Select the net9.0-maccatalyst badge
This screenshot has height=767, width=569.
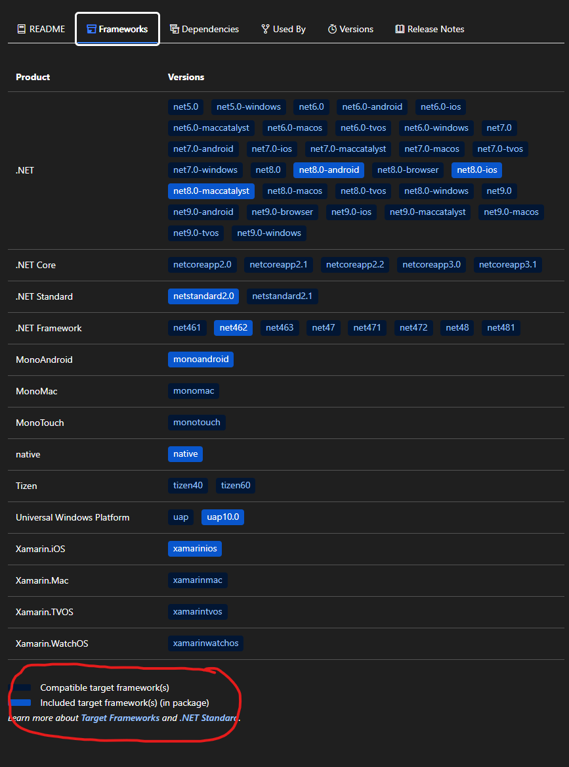pyautogui.click(x=427, y=212)
